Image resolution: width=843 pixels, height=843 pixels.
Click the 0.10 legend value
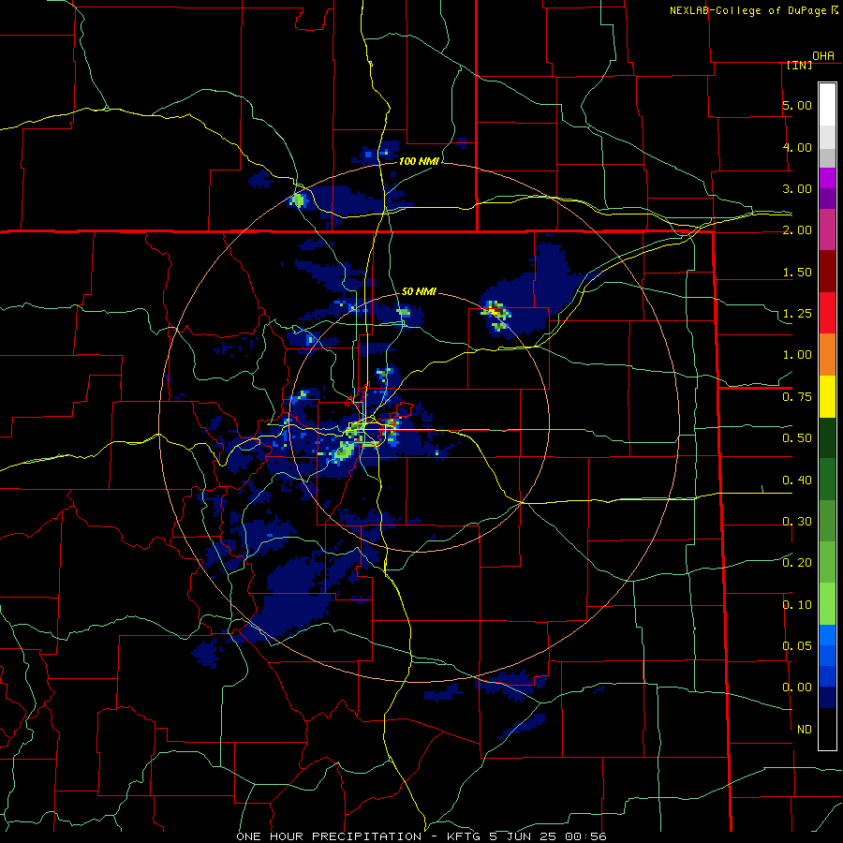pos(797,605)
